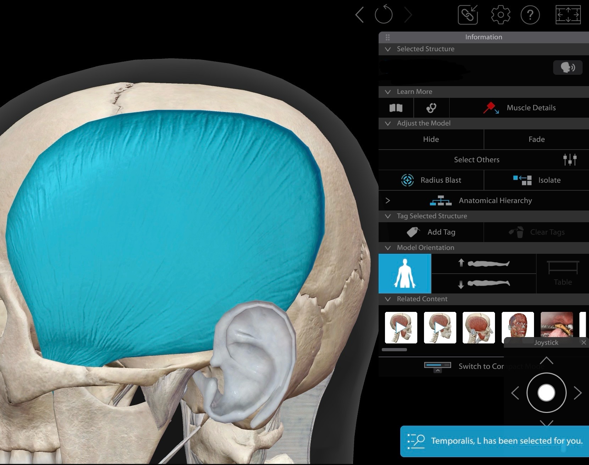Click Select Others
Screen dimensions: 589x465
point(477,159)
